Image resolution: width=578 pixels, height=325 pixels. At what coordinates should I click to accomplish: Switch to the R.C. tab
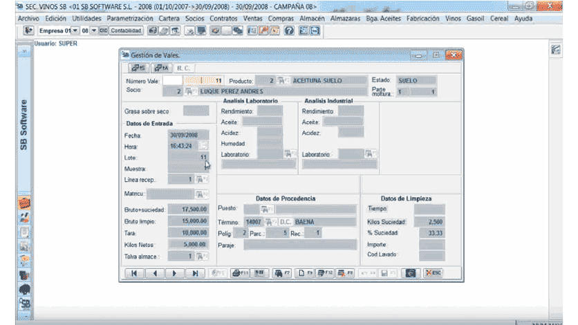click(184, 68)
